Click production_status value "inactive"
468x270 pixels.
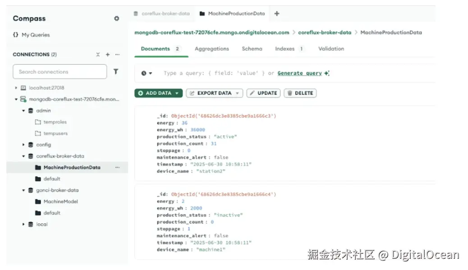228,215
